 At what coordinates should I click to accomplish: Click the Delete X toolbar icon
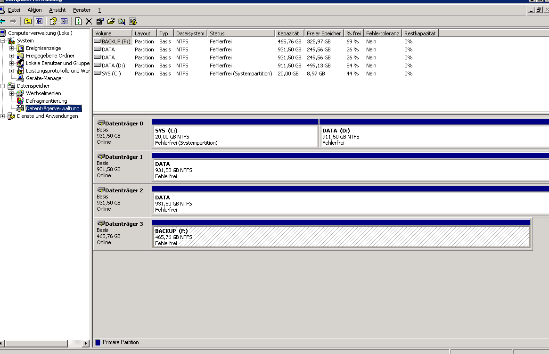click(x=89, y=21)
